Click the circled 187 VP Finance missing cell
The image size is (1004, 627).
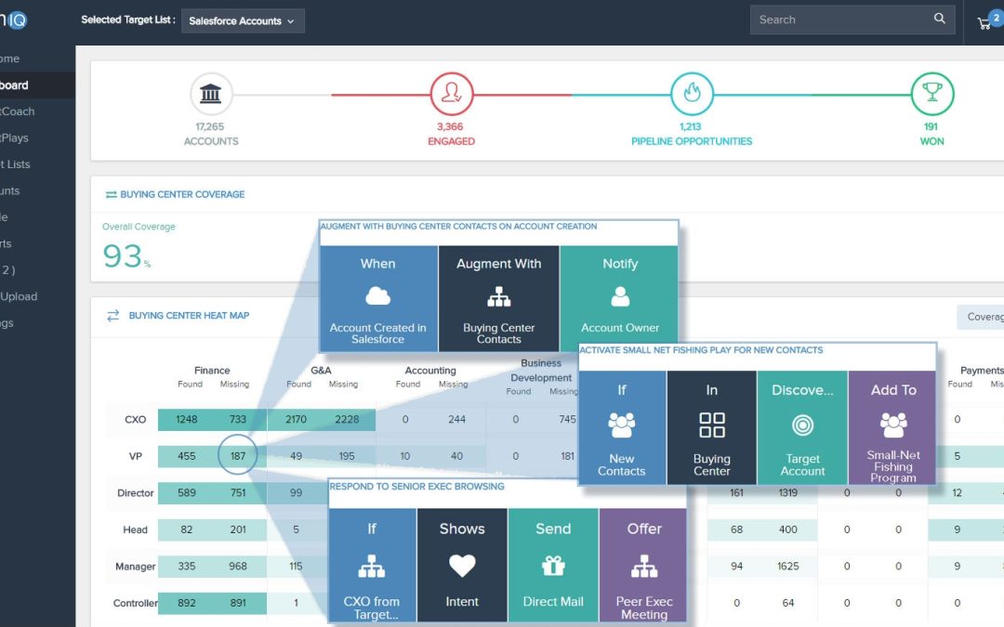tap(238, 455)
